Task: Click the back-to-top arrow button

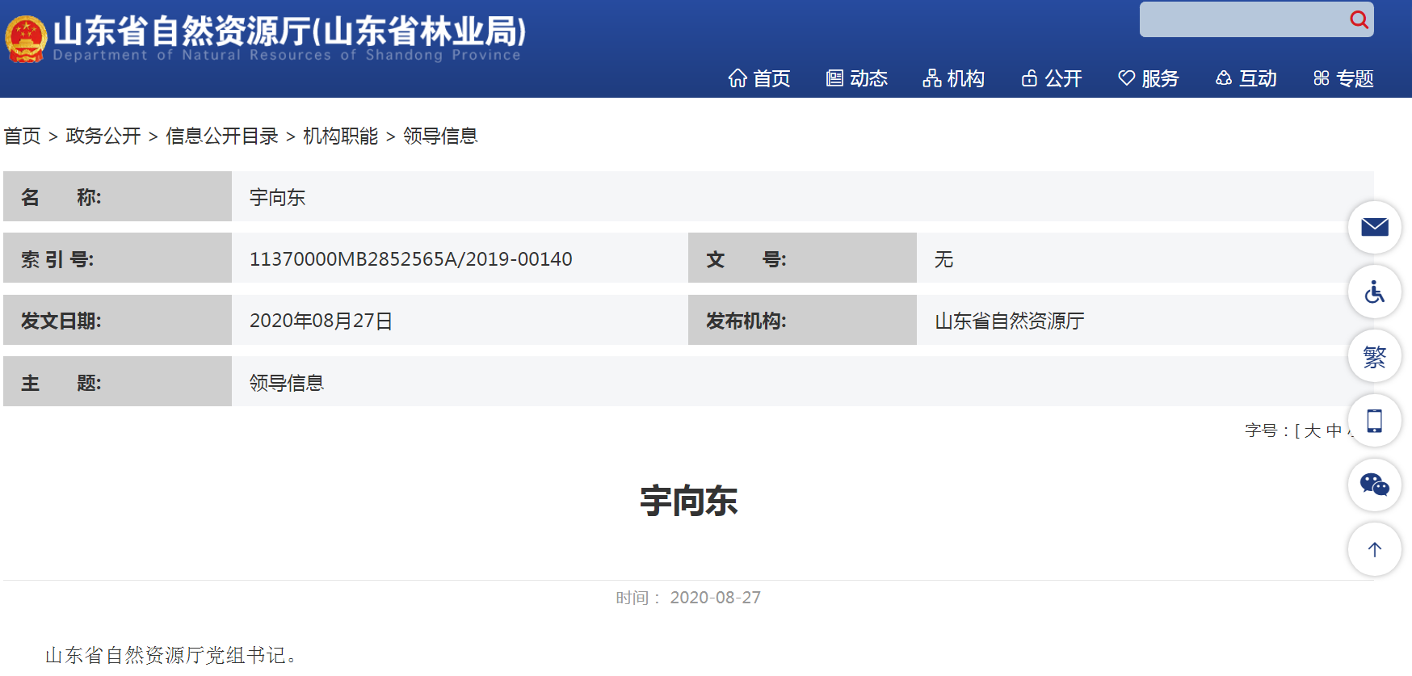Action: (x=1375, y=549)
